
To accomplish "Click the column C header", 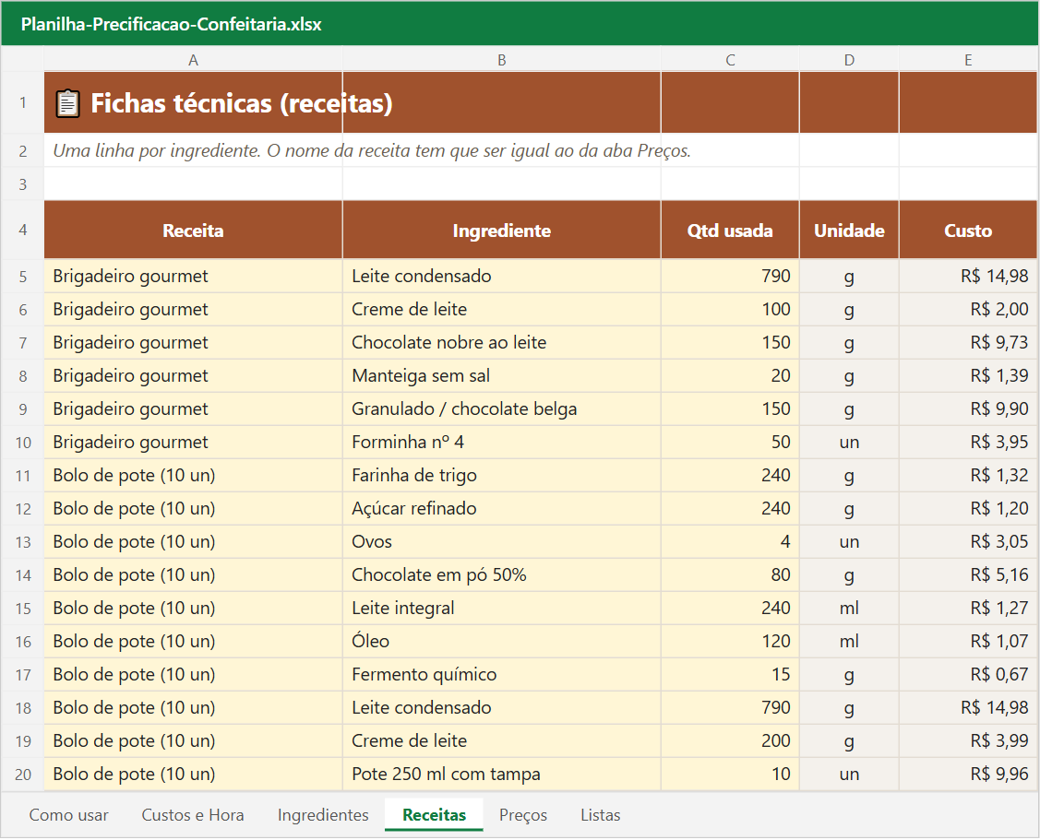I will (730, 60).
